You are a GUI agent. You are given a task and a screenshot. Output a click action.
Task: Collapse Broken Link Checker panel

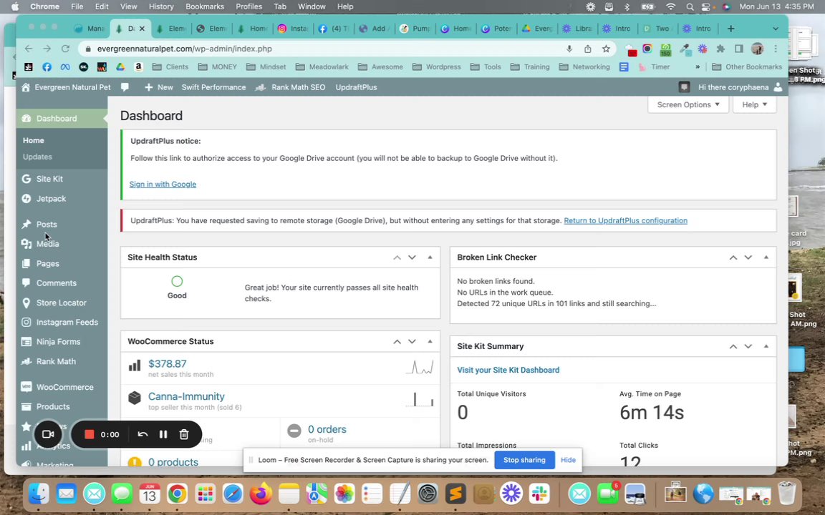coord(766,257)
